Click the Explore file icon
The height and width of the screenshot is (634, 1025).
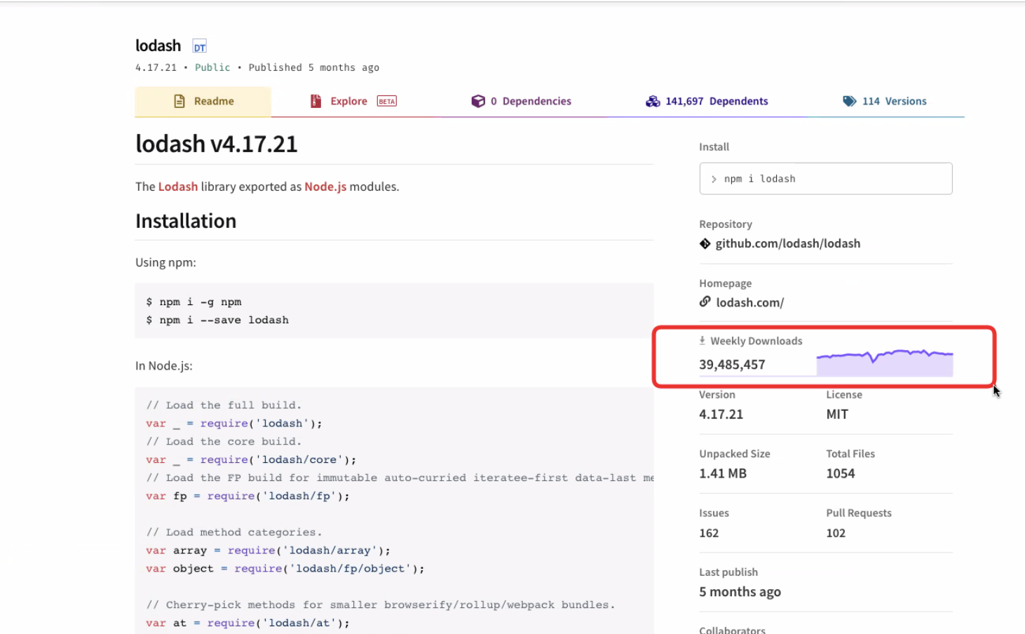coord(315,102)
